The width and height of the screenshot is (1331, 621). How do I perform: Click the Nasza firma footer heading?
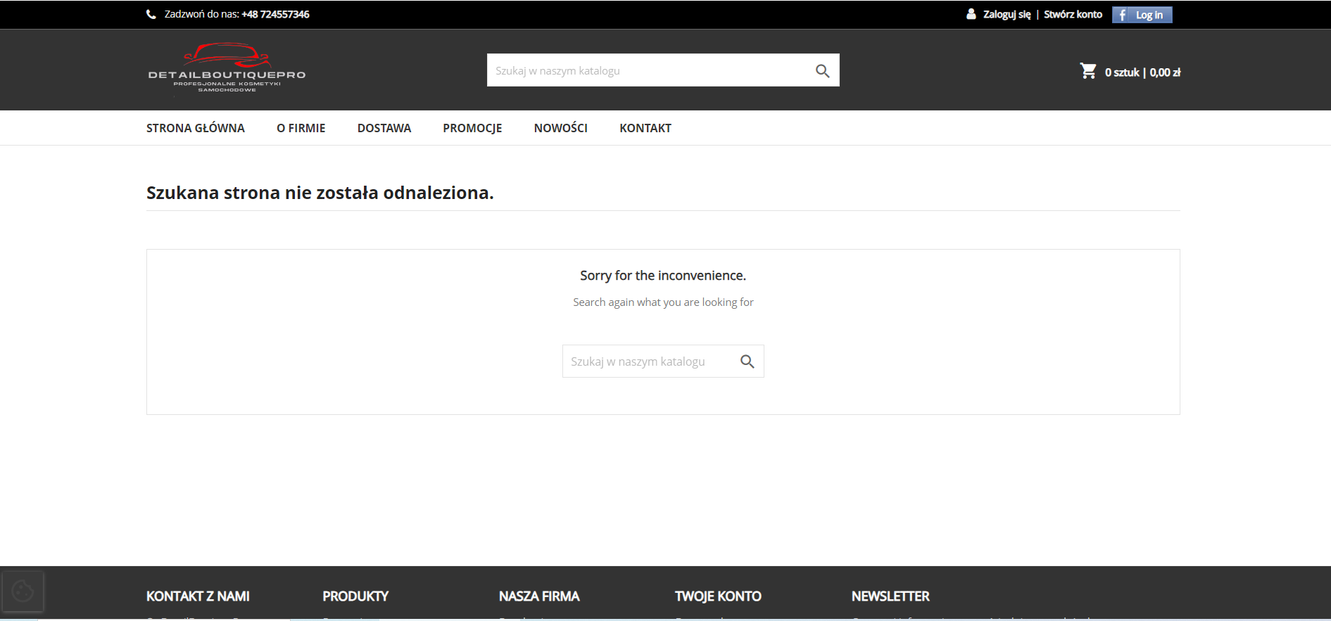(x=539, y=596)
